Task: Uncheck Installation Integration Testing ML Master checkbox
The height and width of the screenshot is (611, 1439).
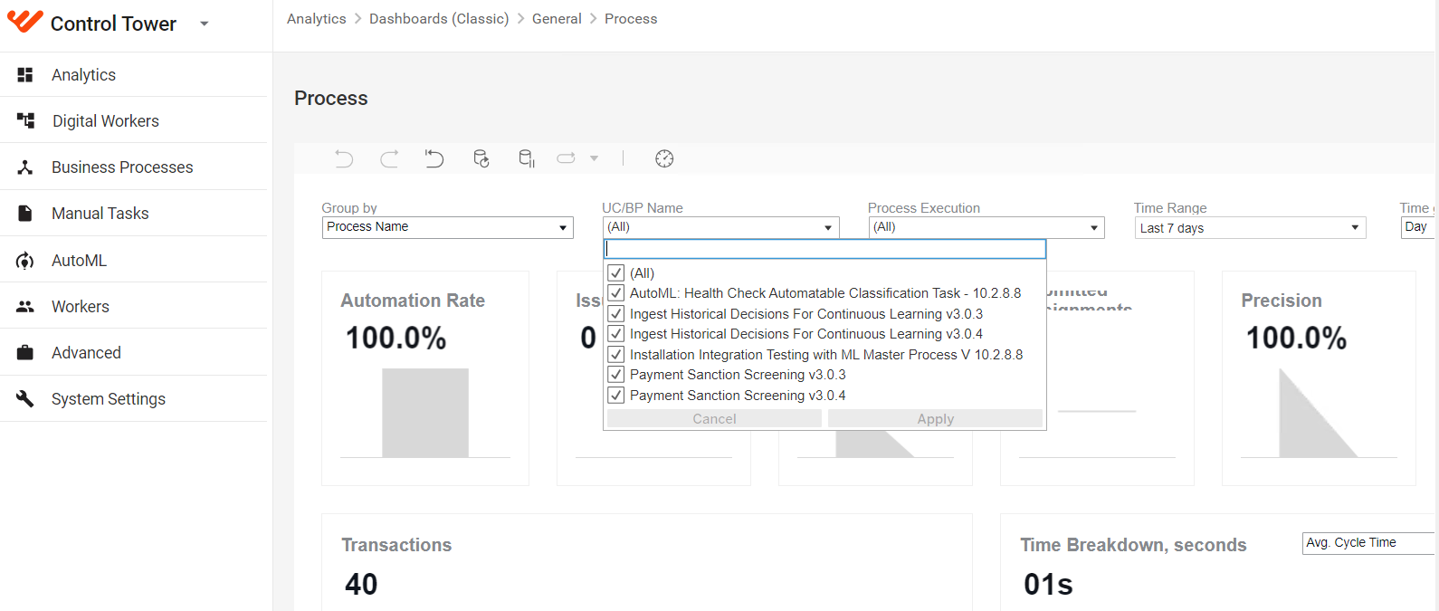Action: pyautogui.click(x=616, y=354)
